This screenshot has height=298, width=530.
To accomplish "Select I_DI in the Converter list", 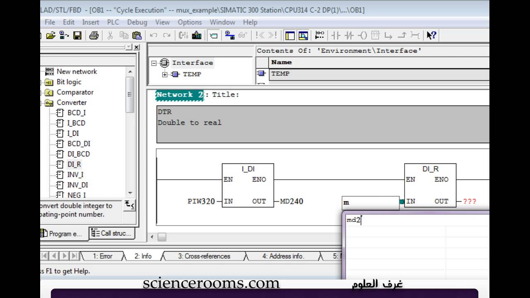I will tap(73, 133).
